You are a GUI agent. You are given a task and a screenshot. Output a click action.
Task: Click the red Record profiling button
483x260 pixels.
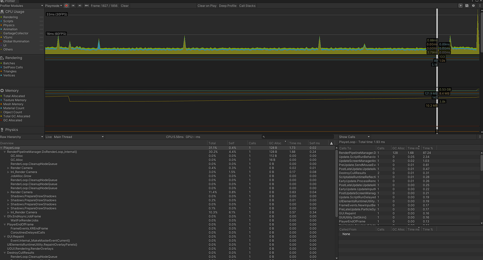pyautogui.click(x=67, y=6)
